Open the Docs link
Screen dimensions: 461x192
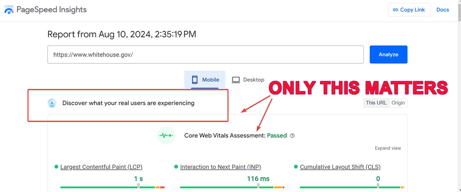pos(443,10)
